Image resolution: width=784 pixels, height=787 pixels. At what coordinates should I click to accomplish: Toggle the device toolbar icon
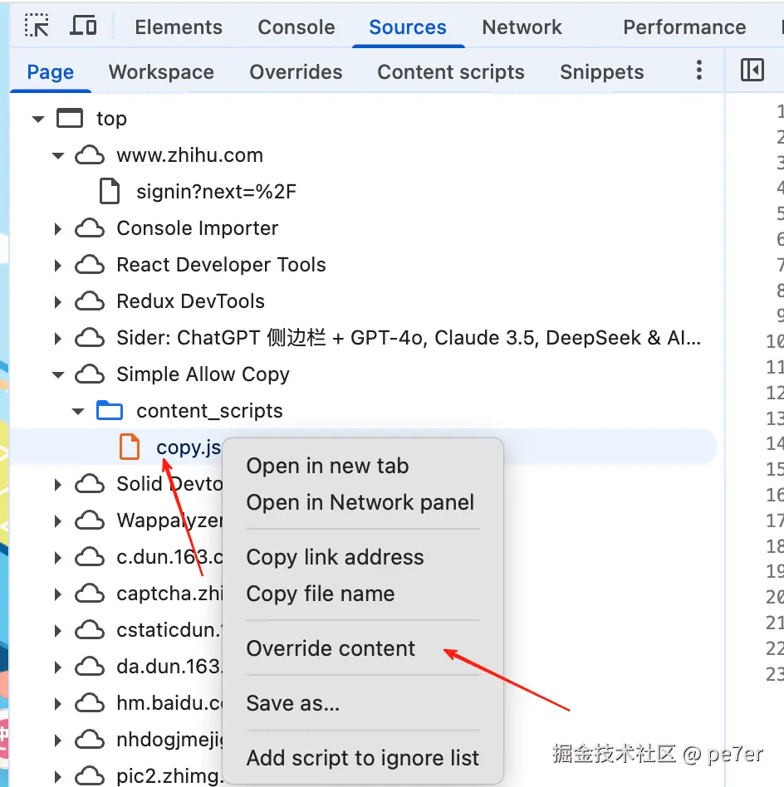(x=83, y=26)
